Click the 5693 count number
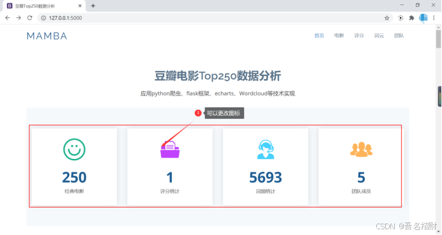Image resolution: width=442 pixels, height=235 pixels. click(x=266, y=178)
